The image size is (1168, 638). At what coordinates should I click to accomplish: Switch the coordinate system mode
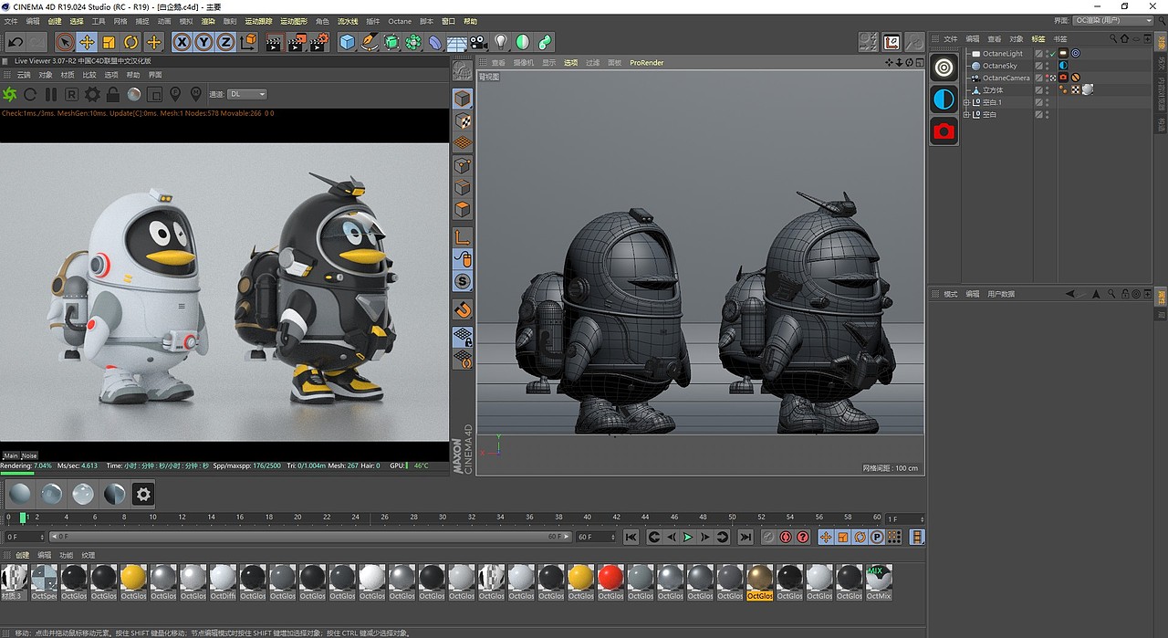pos(247,41)
